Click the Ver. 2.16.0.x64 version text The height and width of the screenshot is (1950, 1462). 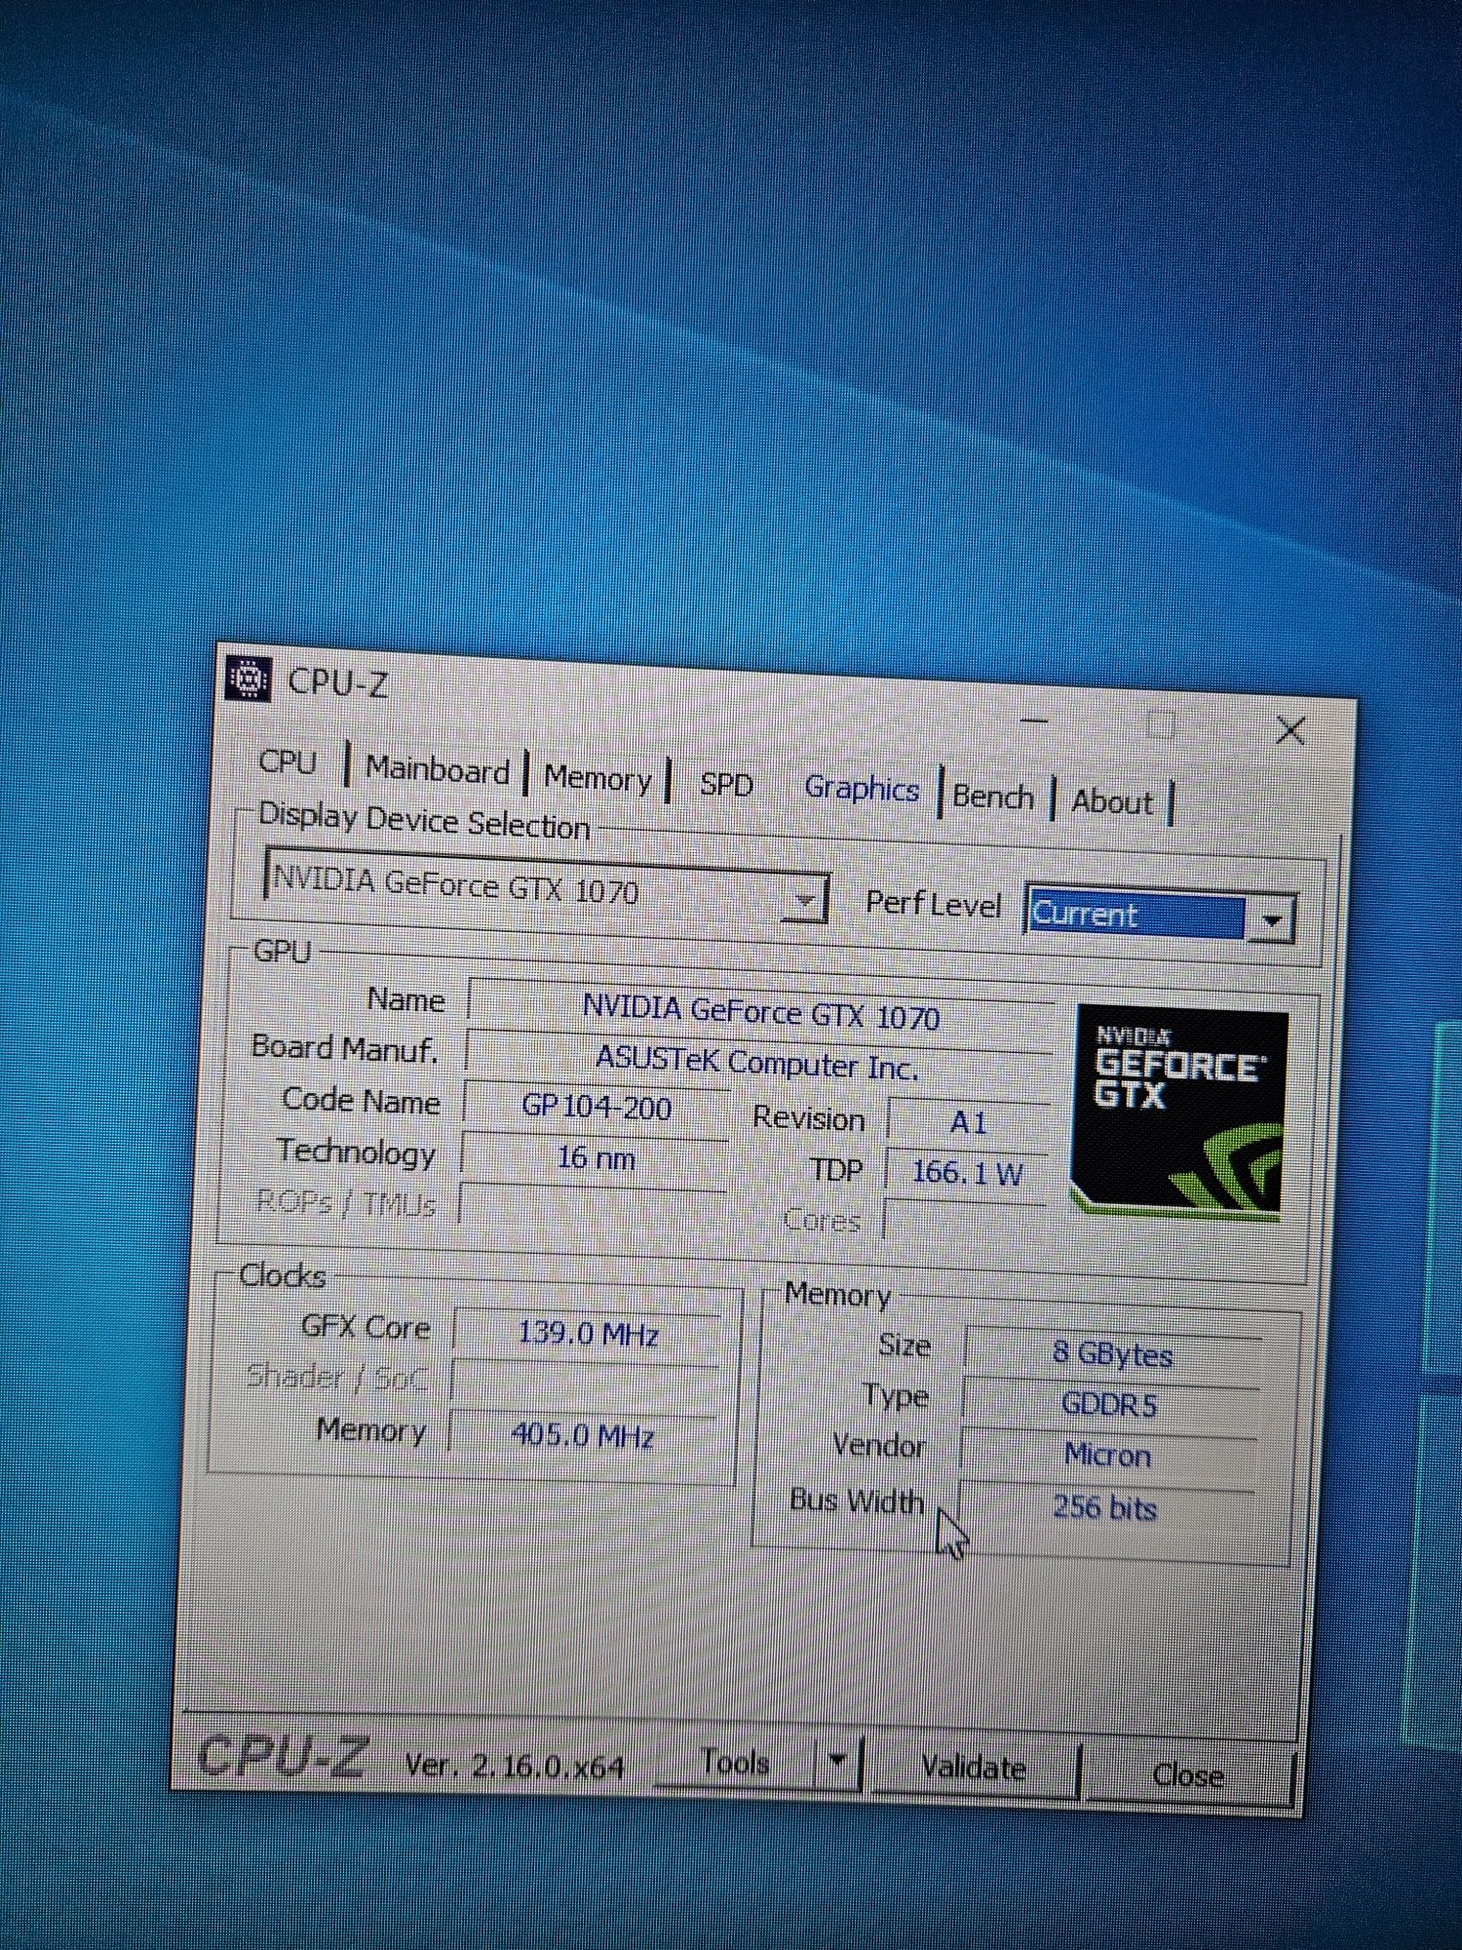pos(515,1766)
